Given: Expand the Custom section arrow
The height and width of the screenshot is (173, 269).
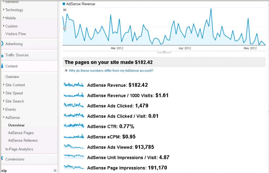Looking at the screenshot, I should [x=4, y=26].
